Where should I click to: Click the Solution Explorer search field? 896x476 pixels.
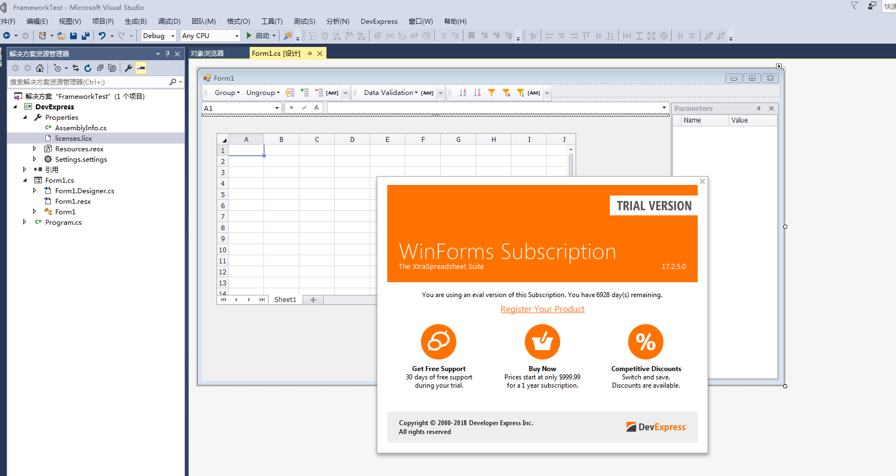pyautogui.click(x=88, y=82)
